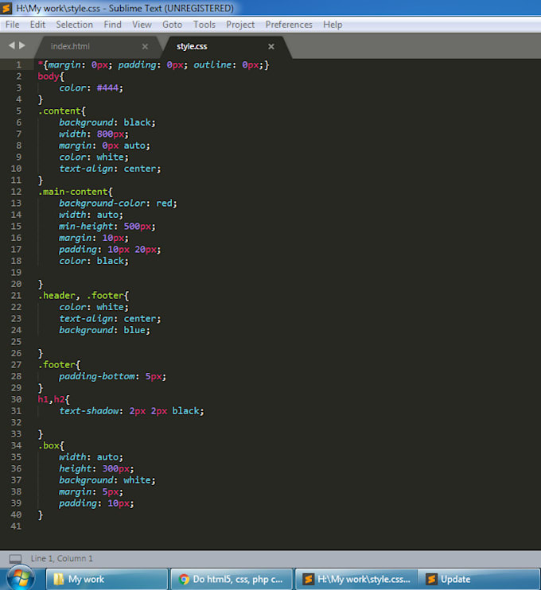The height and width of the screenshot is (590, 541).
Task: Open the Windows Start menu
Action: pyautogui.click(x=18, y=578)
